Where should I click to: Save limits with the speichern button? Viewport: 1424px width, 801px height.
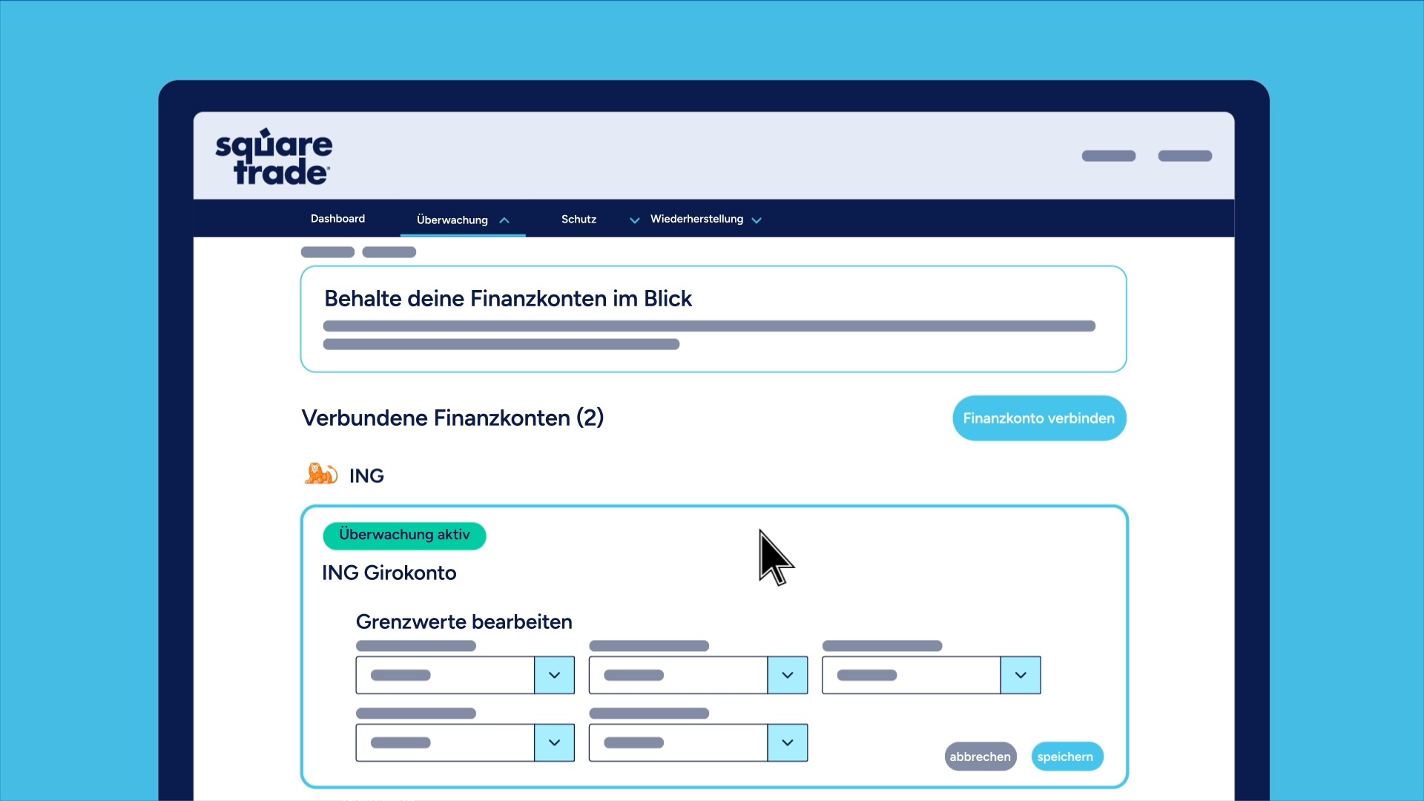coord(1067,756)
